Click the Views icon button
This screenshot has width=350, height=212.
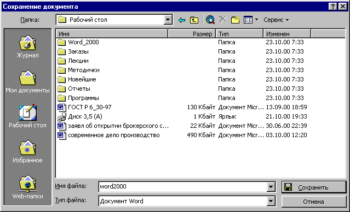248,20
